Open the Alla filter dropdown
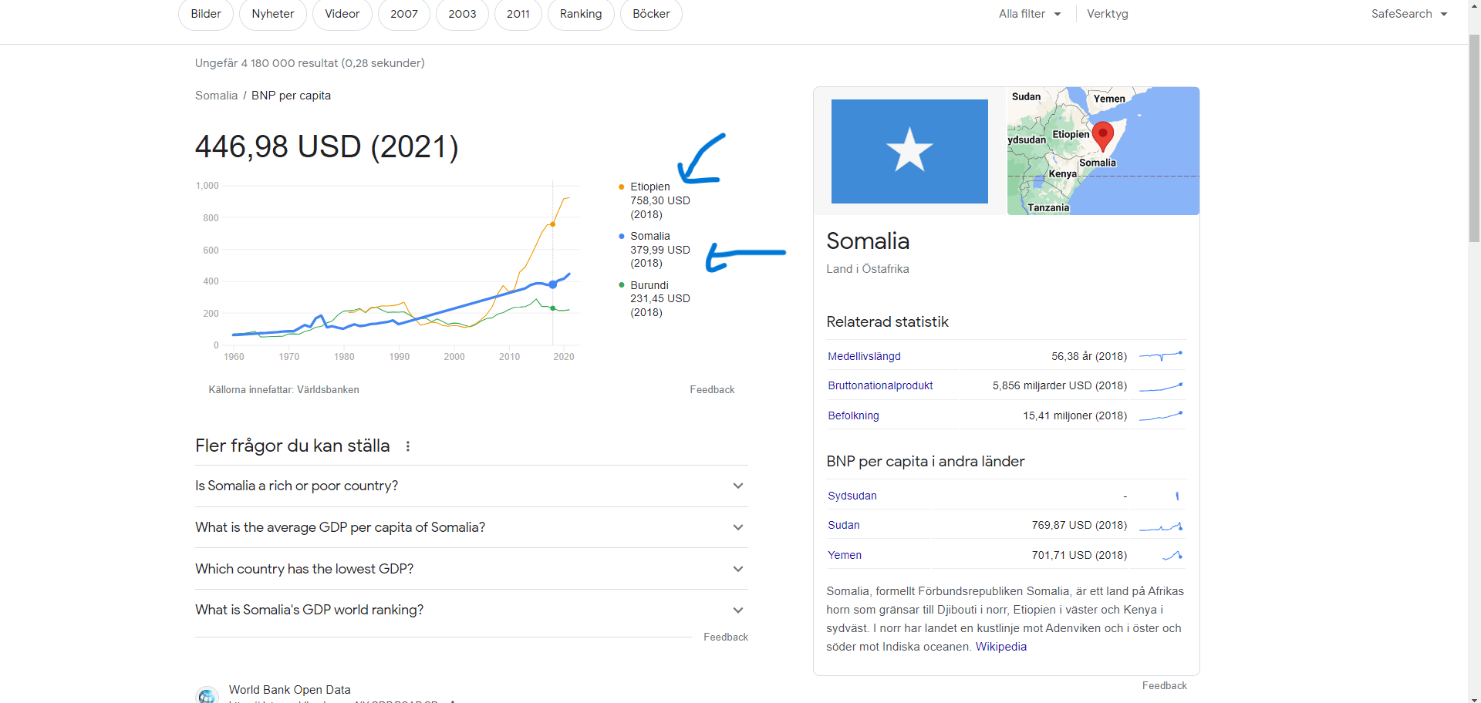Viewport: 1481px width, 703px height. [x=1030, y=14]
